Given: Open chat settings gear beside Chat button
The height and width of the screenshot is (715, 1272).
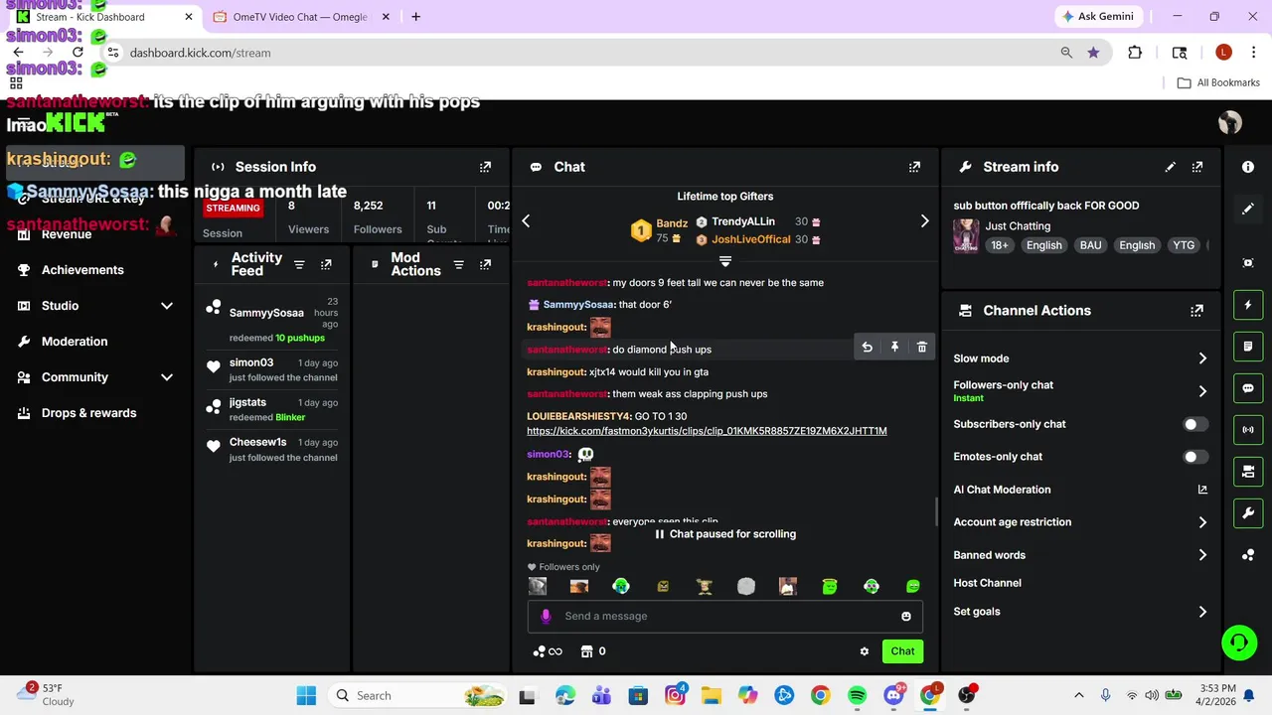Looking at the screenshot, I should [864, 651].
